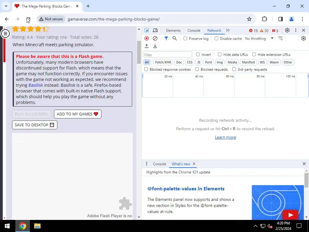Click the network Filter text field
309x232 pixels.
tap(167, 55)
